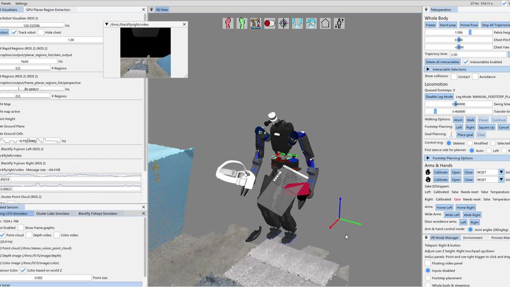Click the Abort walking button
The image size is (510, 287).
(458, 120)
